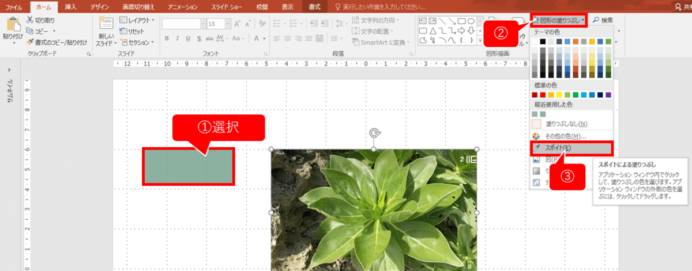Image resolution: width=692 pixels, height=271 pixels.
Task: Center align text
Action: tap(288, 38)
